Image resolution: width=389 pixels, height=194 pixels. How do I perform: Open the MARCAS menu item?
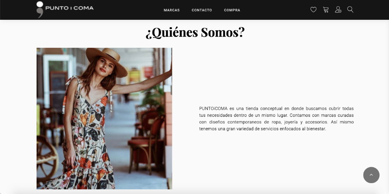click(172, 10)
